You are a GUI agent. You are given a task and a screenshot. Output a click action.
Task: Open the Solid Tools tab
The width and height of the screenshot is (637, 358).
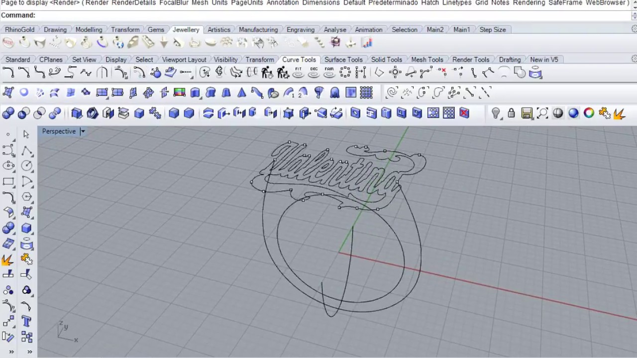click(x=387, y=59)
